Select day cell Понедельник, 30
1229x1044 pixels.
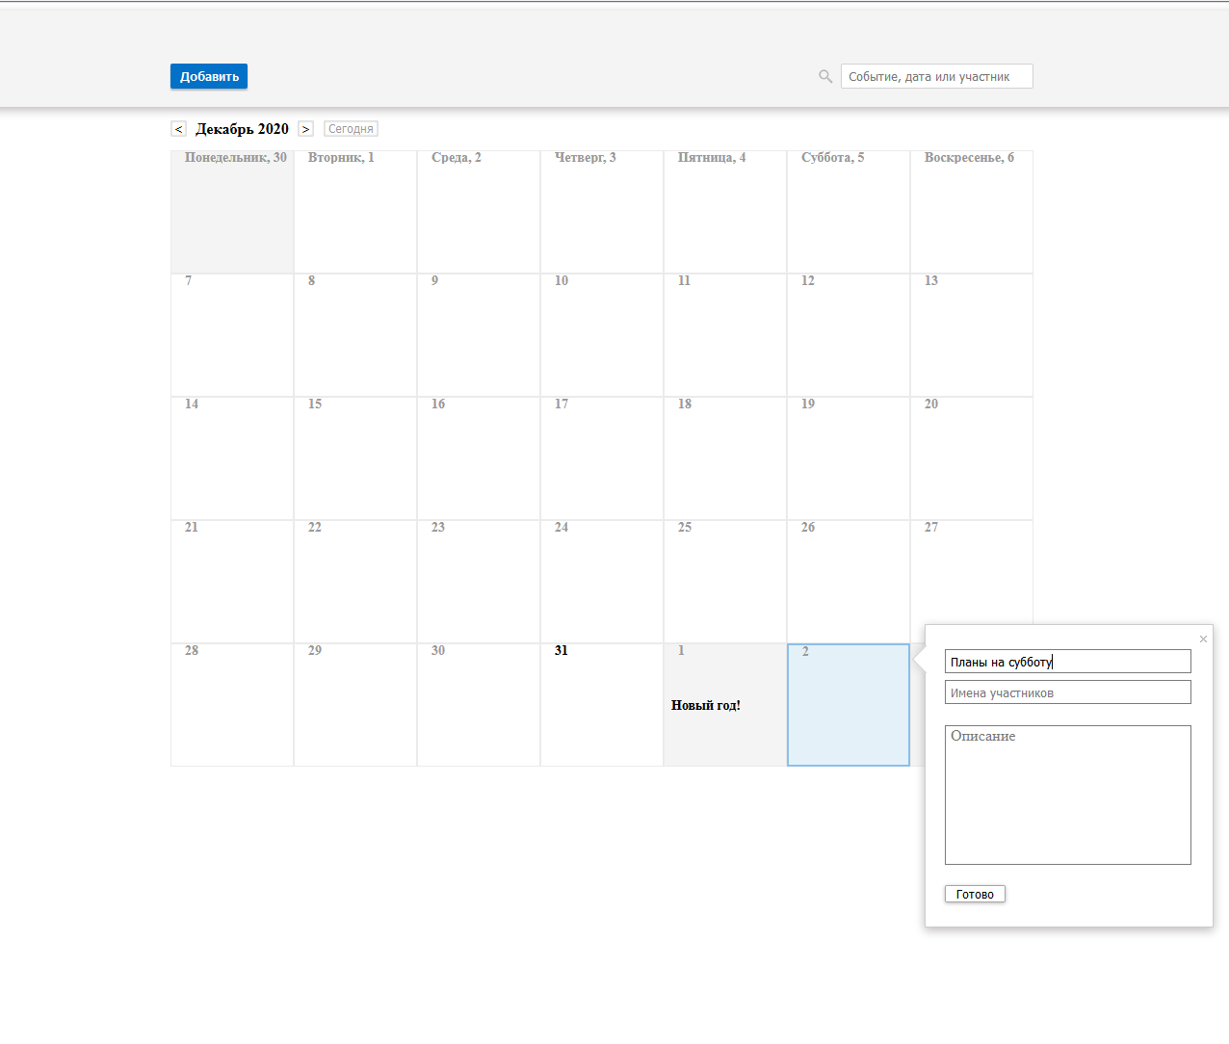232,212
